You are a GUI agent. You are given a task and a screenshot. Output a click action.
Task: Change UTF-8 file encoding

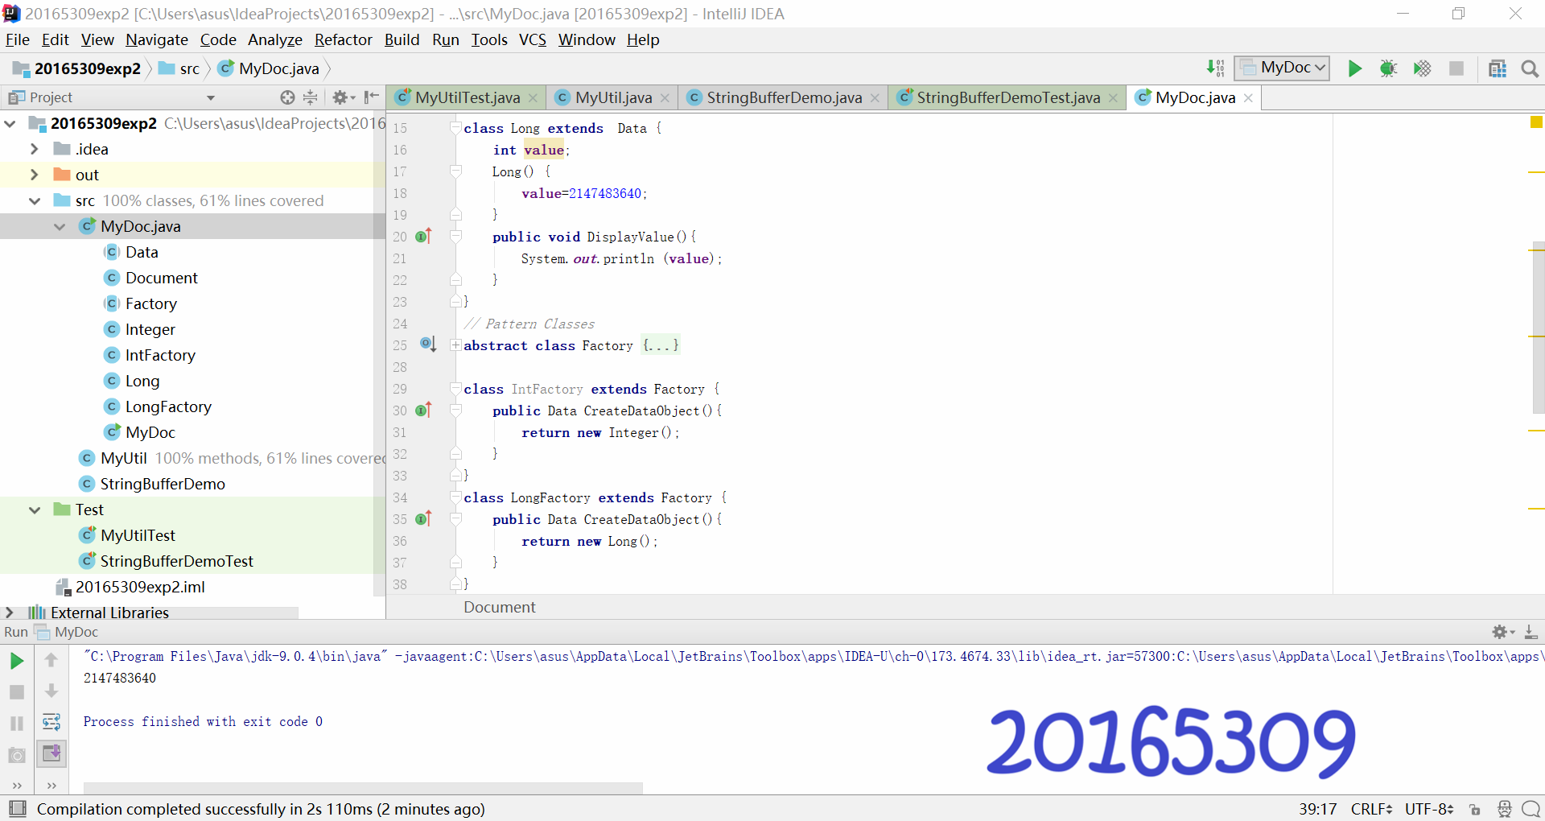[x=1429, y=809]
